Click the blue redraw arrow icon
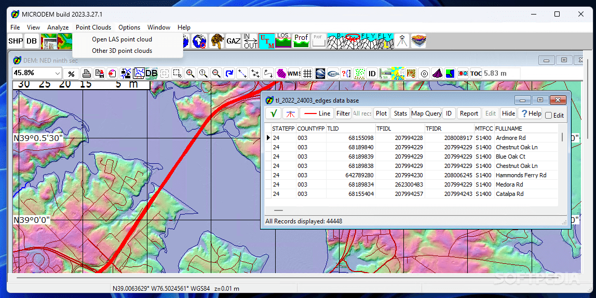The height and width of the screenshot is (298, 596). [x=229, y=73]
